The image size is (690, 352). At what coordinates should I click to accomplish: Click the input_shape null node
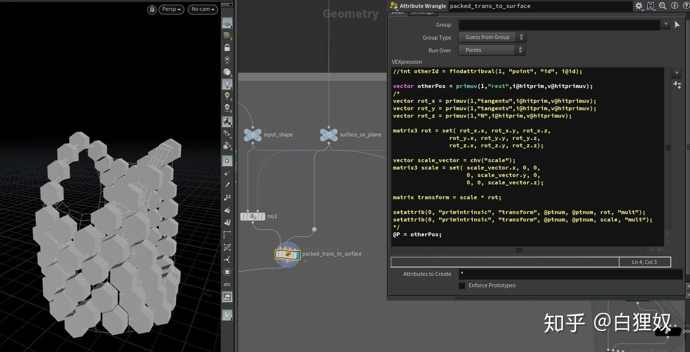(253, 134)
